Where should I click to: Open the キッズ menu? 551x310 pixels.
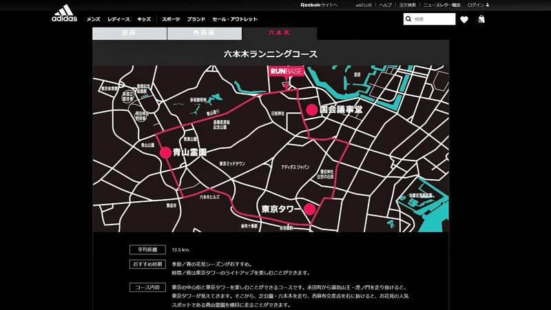coord(144,19)
